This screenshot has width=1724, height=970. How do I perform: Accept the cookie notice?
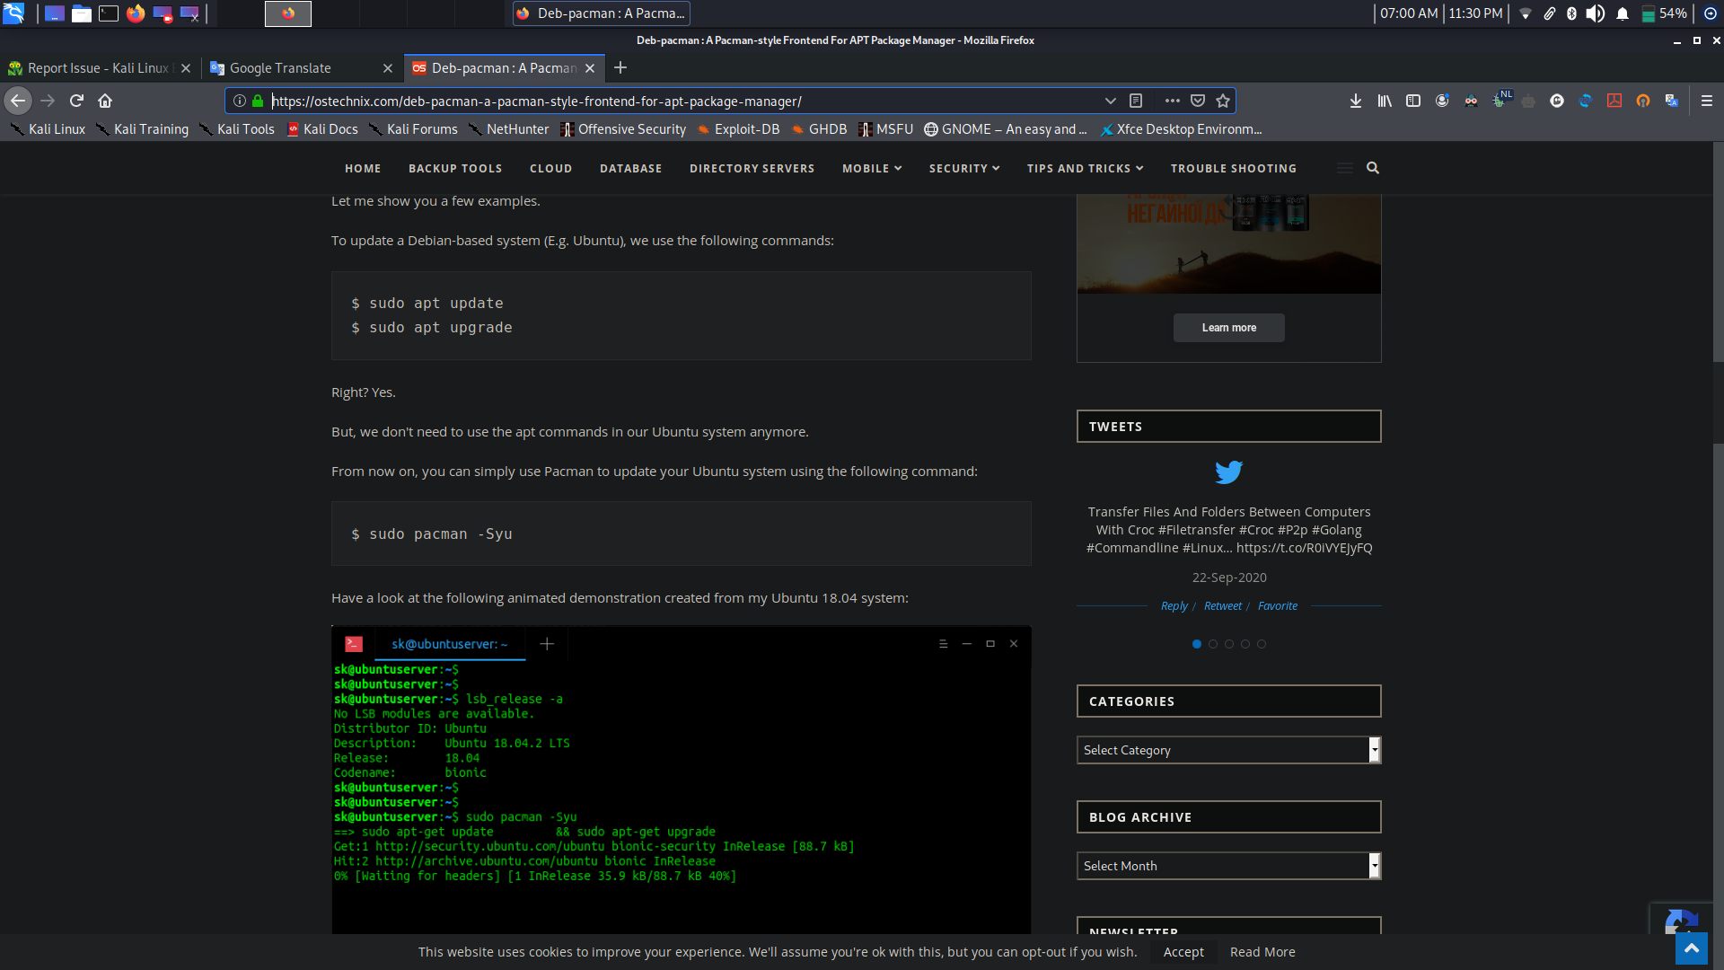tap(1183, 952)
